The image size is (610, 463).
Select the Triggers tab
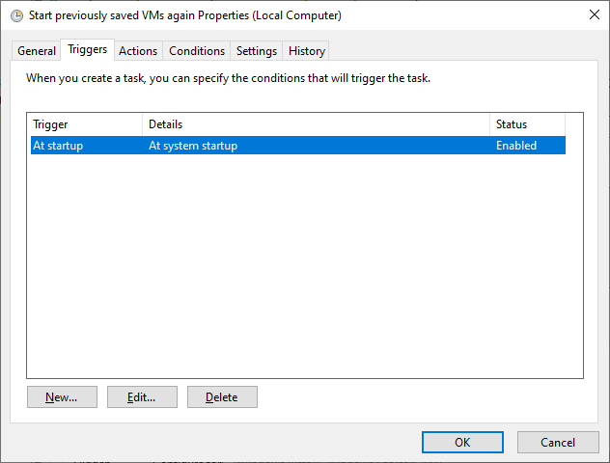87,49
